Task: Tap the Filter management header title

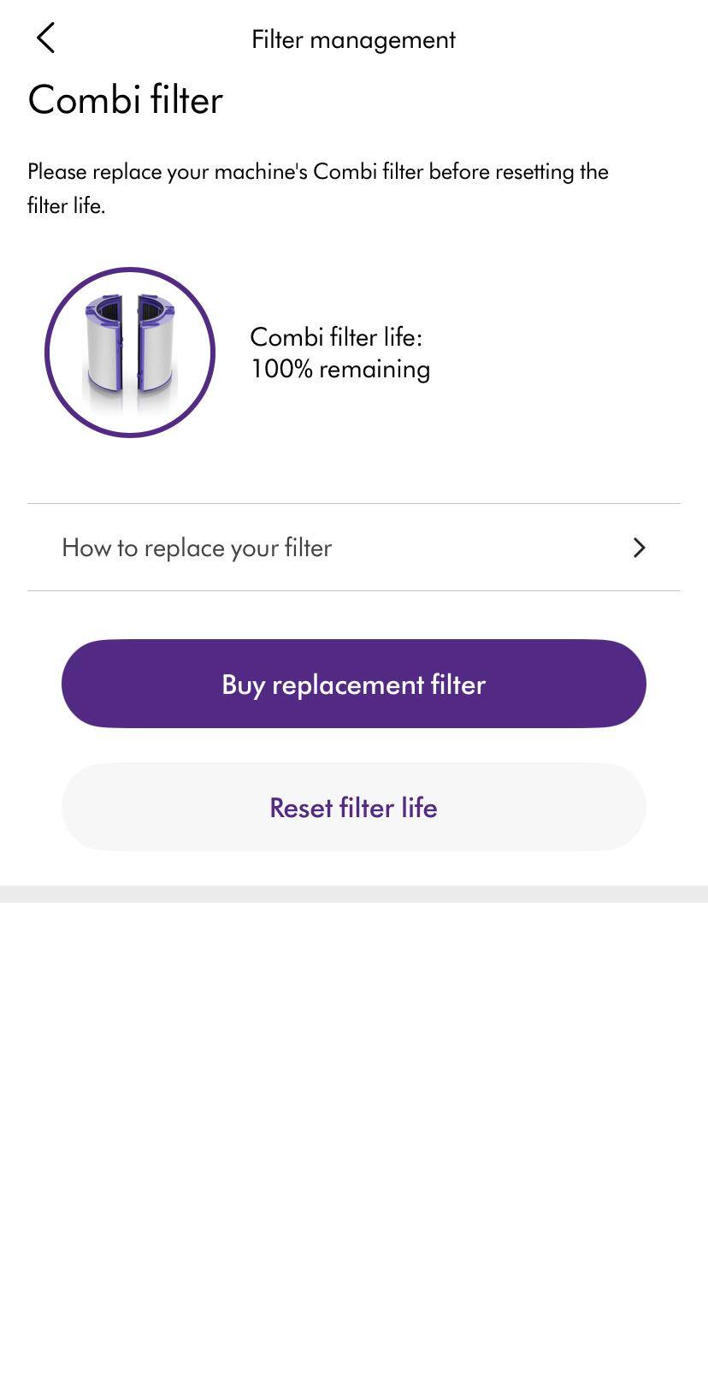Action: (x=353, y=39)
